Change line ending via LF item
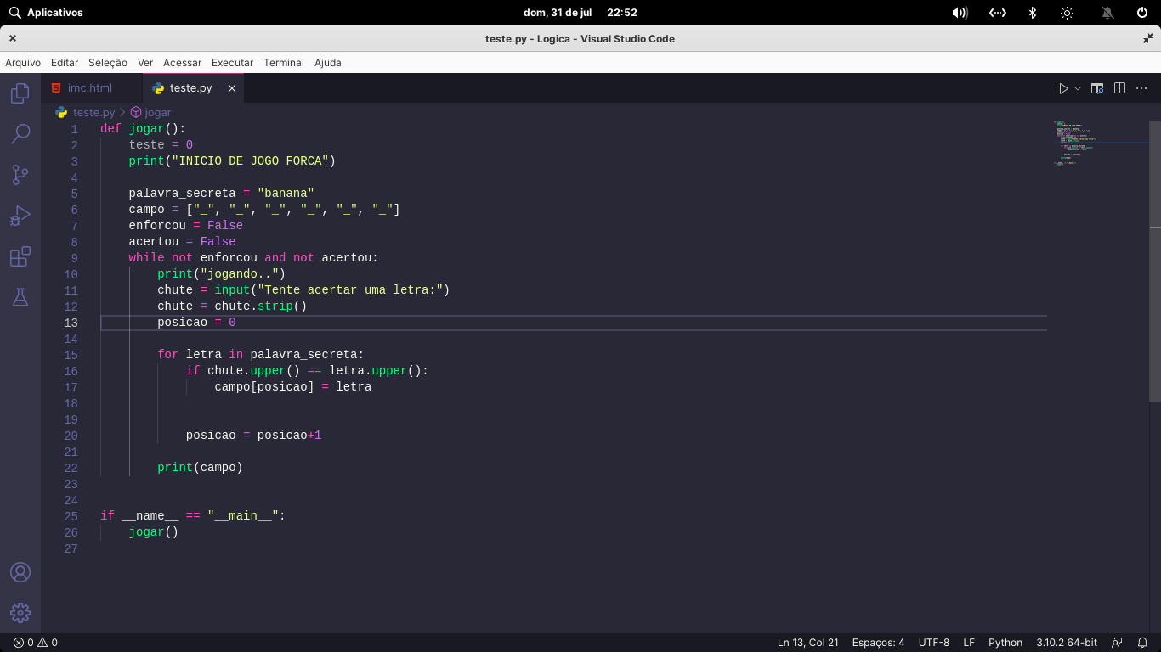Viewport: 1161px width, 652px height. pos(969,643)
